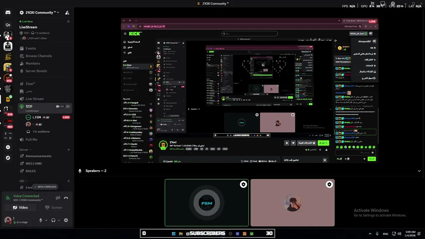Deafen audio using the headphones icon
425x239 pixels.
coord(53,220)
